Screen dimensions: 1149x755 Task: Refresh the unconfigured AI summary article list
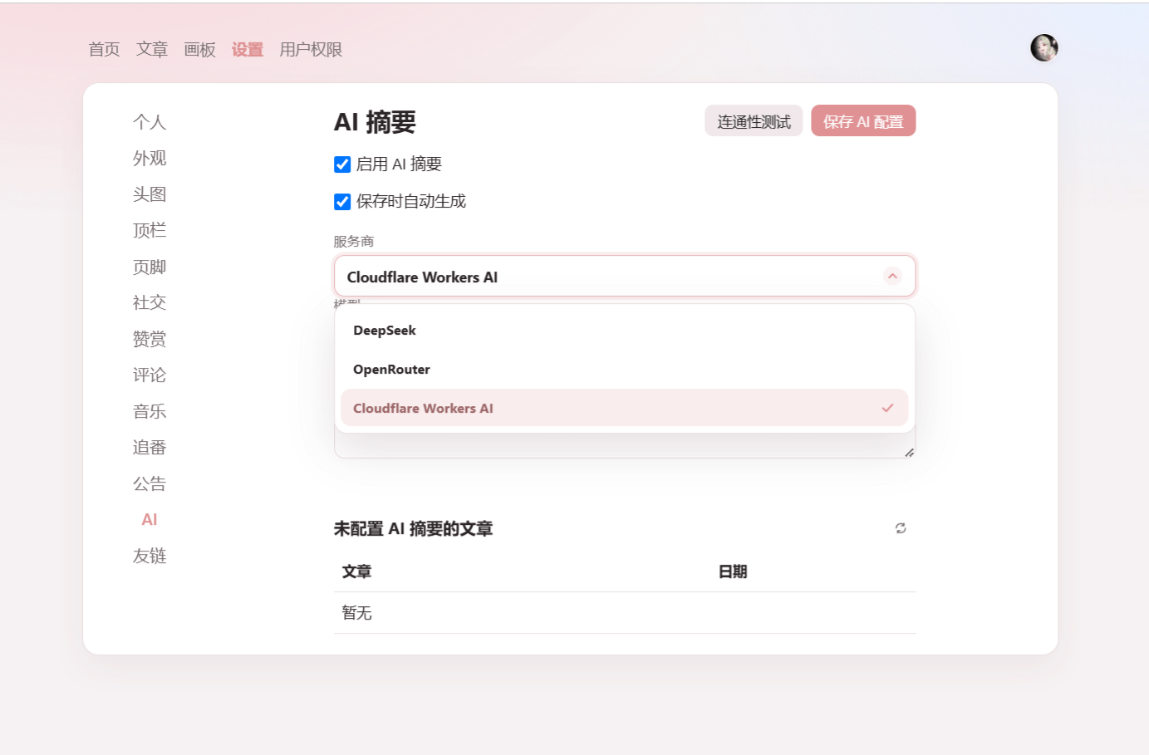pyautogui.click(x=901, y=528)
